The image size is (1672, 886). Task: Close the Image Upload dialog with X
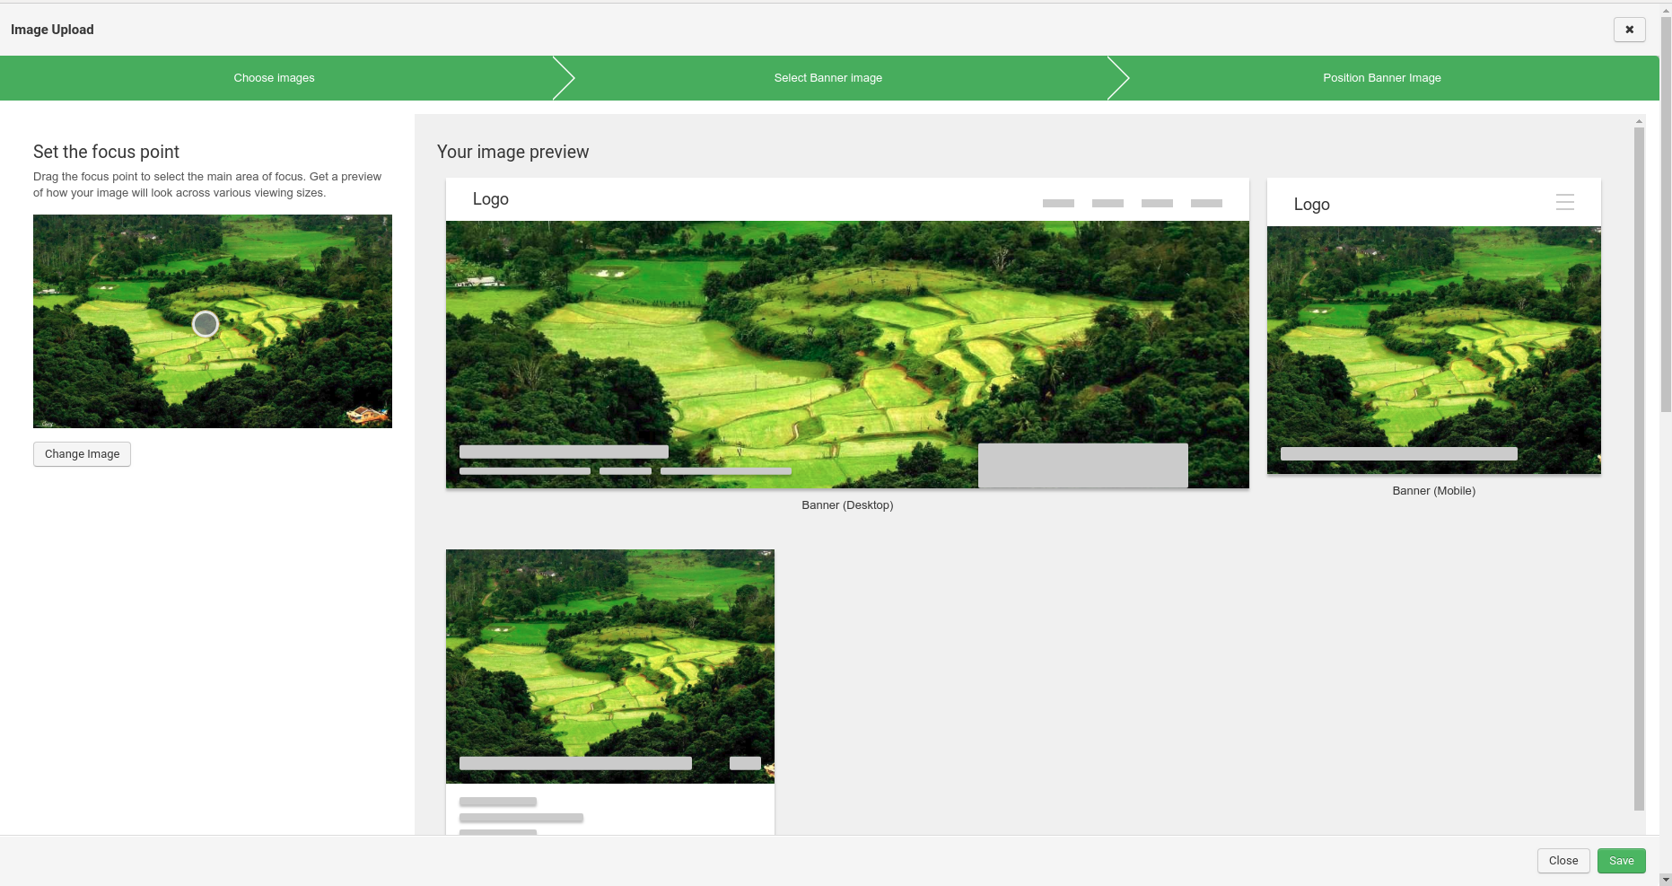1629,30
